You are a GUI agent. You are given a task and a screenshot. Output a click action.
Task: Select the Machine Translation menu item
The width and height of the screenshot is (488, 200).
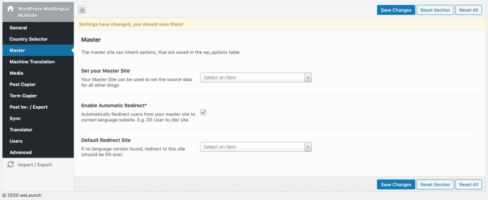point(32,62)
